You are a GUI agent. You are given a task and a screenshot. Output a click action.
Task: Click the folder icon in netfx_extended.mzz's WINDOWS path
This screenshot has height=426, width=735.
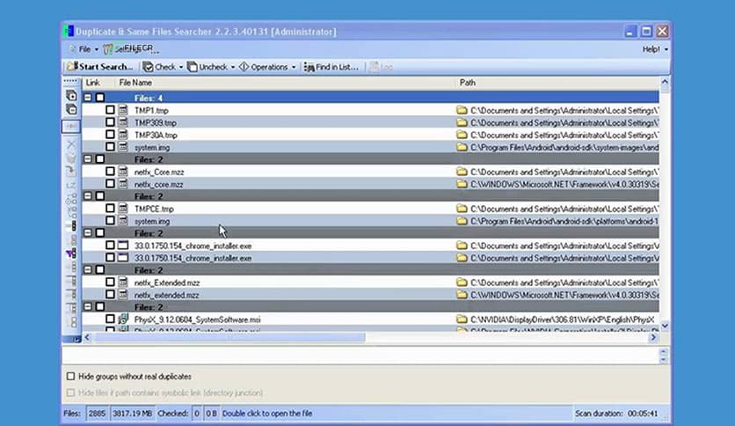[462, 295]
